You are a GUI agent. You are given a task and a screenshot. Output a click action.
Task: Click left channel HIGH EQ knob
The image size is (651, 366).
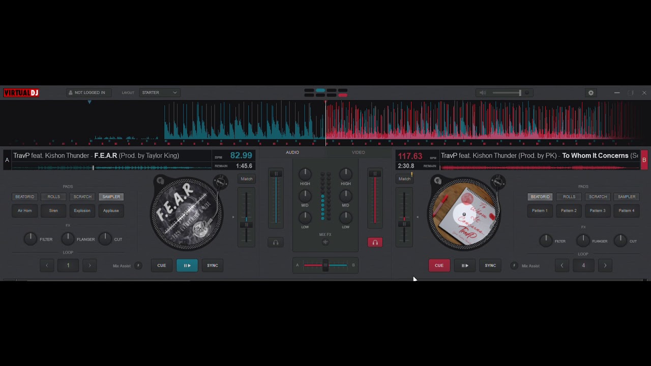305,174
